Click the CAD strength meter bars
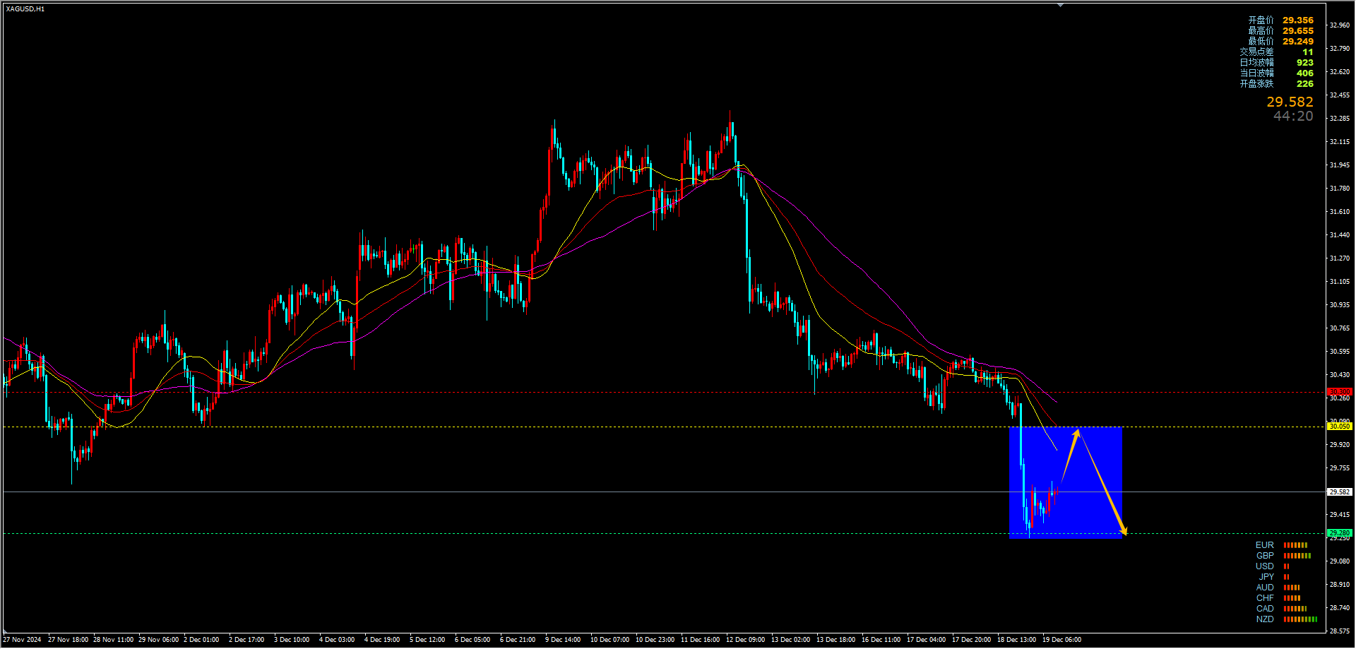 (x=1295, y=609)
